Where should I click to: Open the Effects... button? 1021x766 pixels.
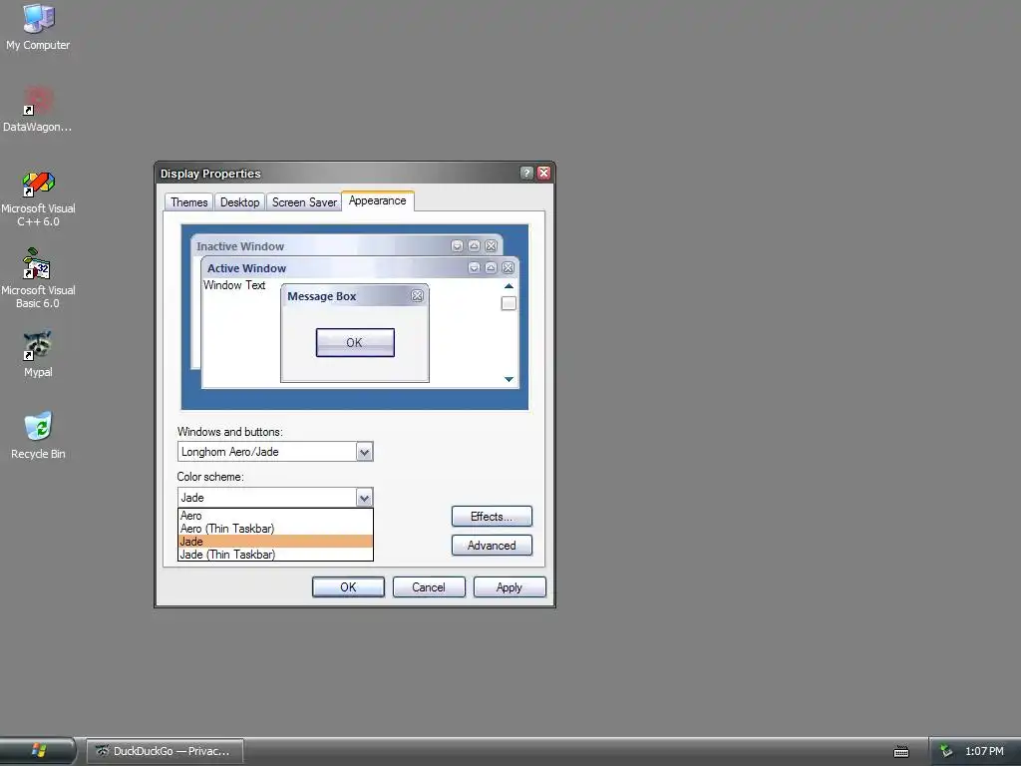click(492, 517)
